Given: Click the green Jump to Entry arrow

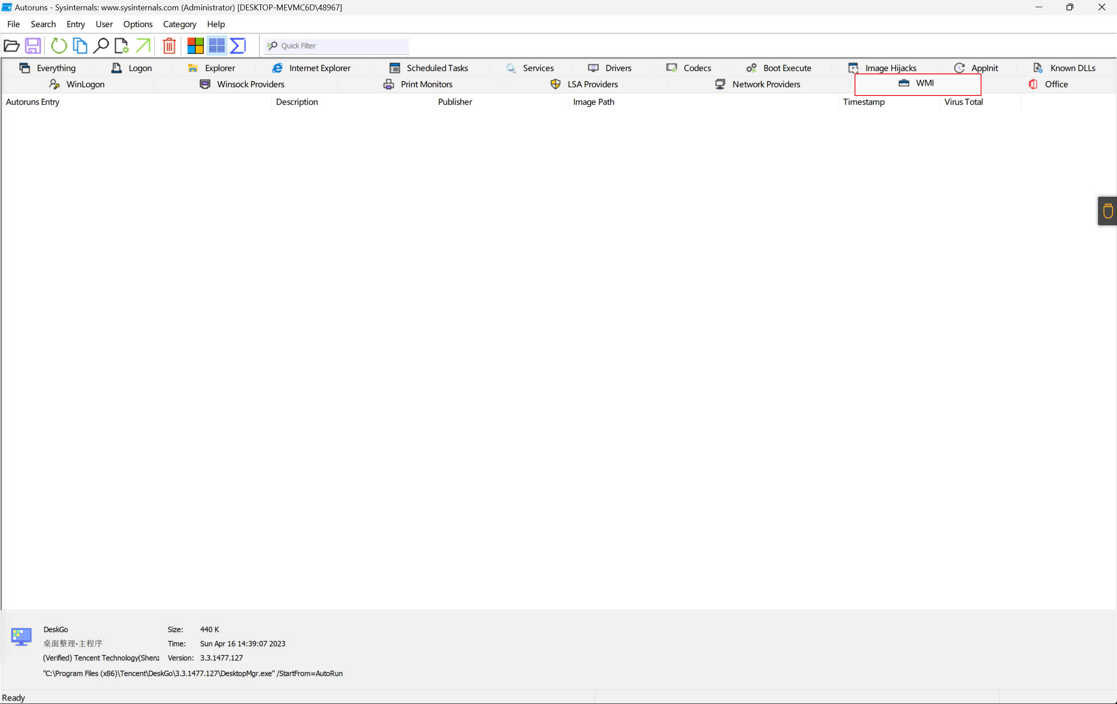Looking at the screenshot, I should [x=143, y=45].
